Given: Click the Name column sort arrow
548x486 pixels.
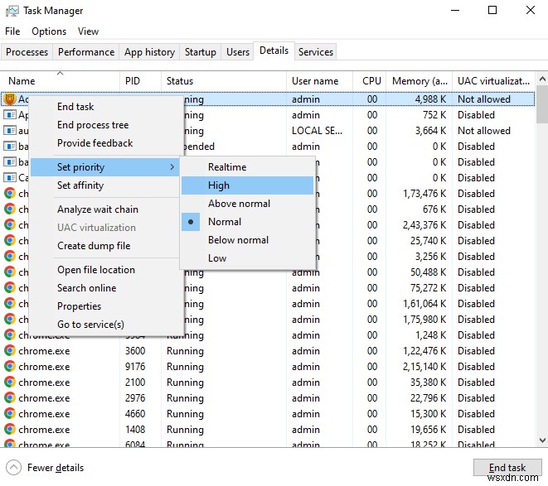Looking at the screenshot, I should [61, 73].
